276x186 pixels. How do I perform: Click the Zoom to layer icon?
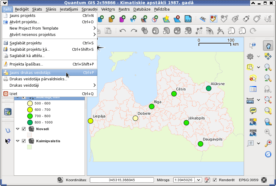pos(268,122)
